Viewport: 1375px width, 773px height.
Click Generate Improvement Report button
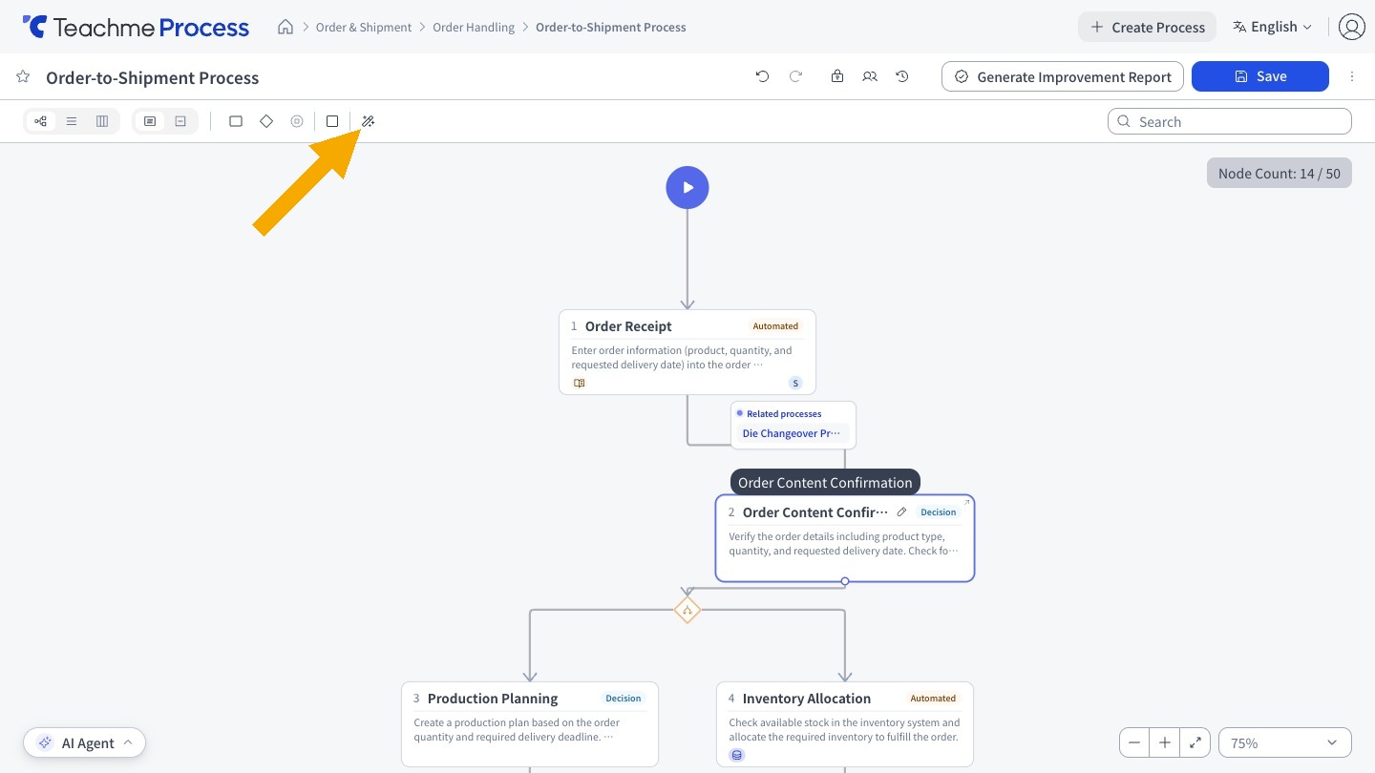click(1063, 76)
